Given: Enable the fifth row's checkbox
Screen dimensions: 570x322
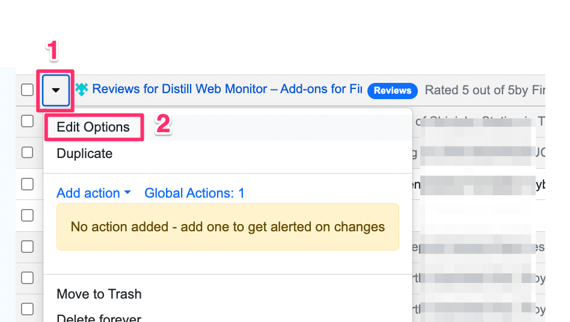Looking at the screenshot, I should pos(27,215).
